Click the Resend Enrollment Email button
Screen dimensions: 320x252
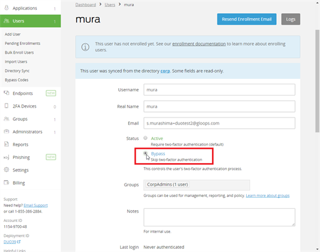point(247,19)
